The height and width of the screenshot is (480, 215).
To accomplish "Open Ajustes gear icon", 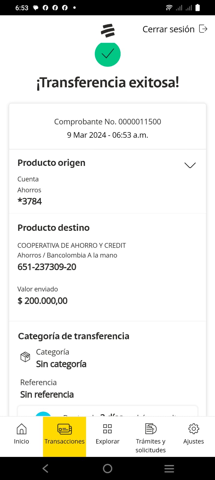I will click(x=193, y=429).
